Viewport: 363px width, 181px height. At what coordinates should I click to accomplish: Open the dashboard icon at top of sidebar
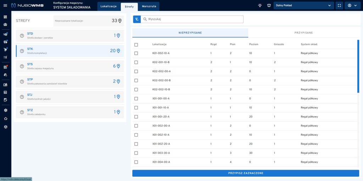(5, 17)
